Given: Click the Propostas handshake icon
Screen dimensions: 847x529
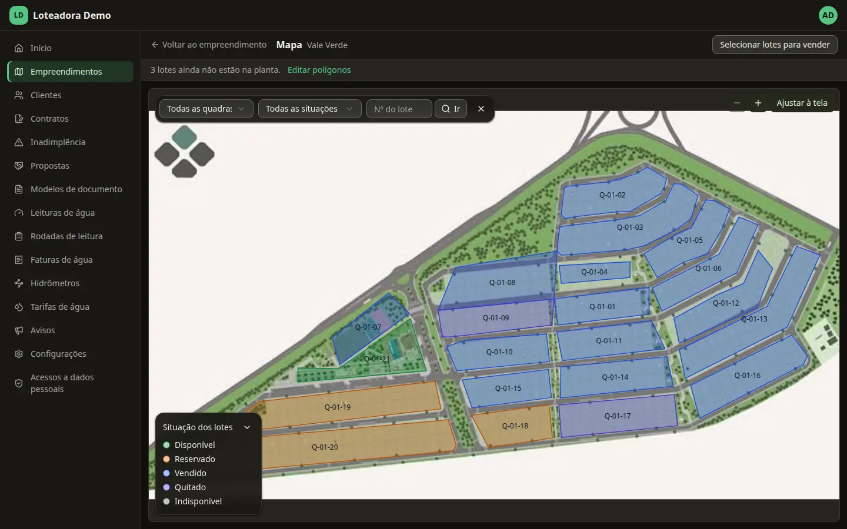Looking at the screenshot, I should click(x=19, y=166).
